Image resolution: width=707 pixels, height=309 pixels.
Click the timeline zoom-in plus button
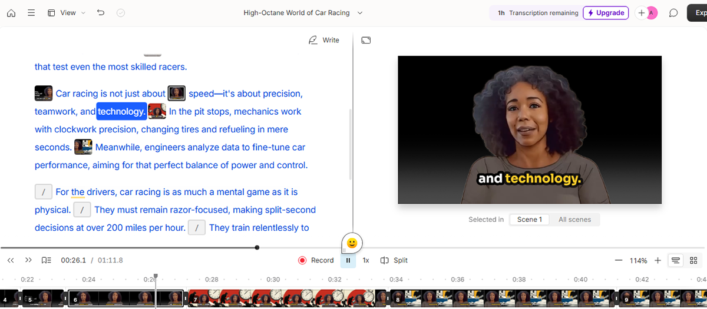[x=658, y=260]
